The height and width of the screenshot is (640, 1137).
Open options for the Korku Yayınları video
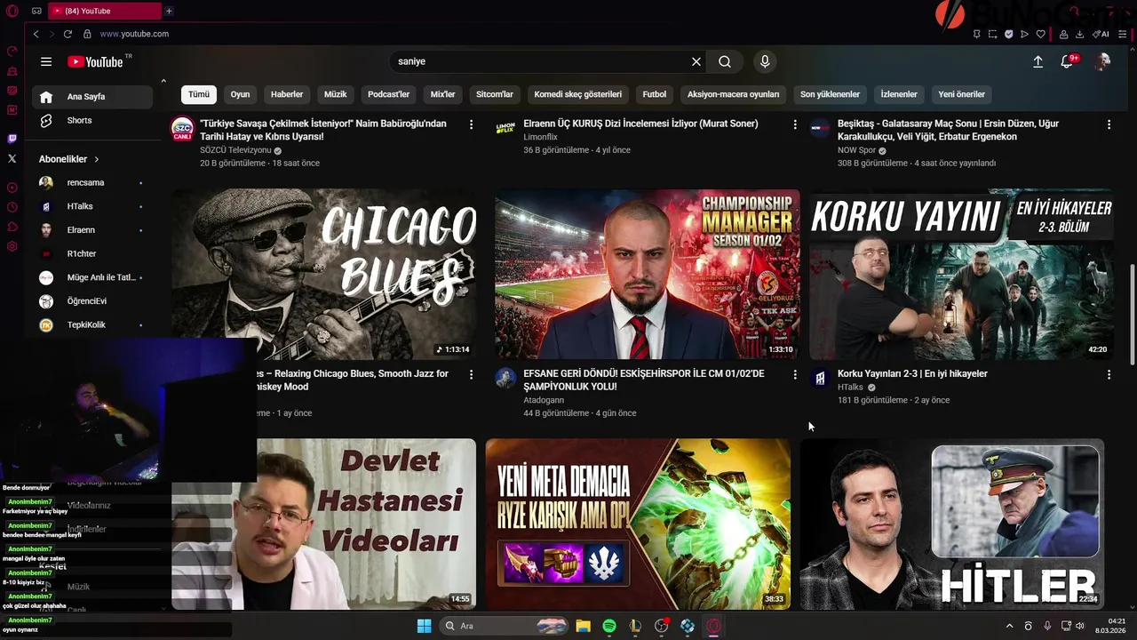point(1109,375)
